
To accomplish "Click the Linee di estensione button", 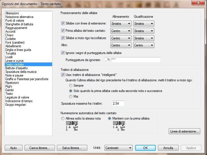I will pyautogui.click(x=184, y=131).
